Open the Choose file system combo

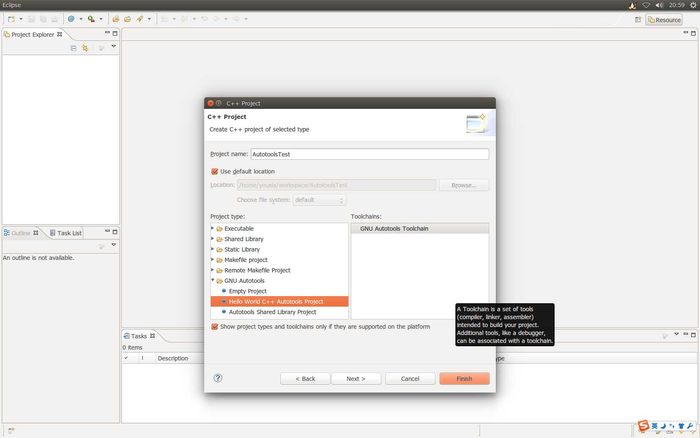(x=320, y=200)
